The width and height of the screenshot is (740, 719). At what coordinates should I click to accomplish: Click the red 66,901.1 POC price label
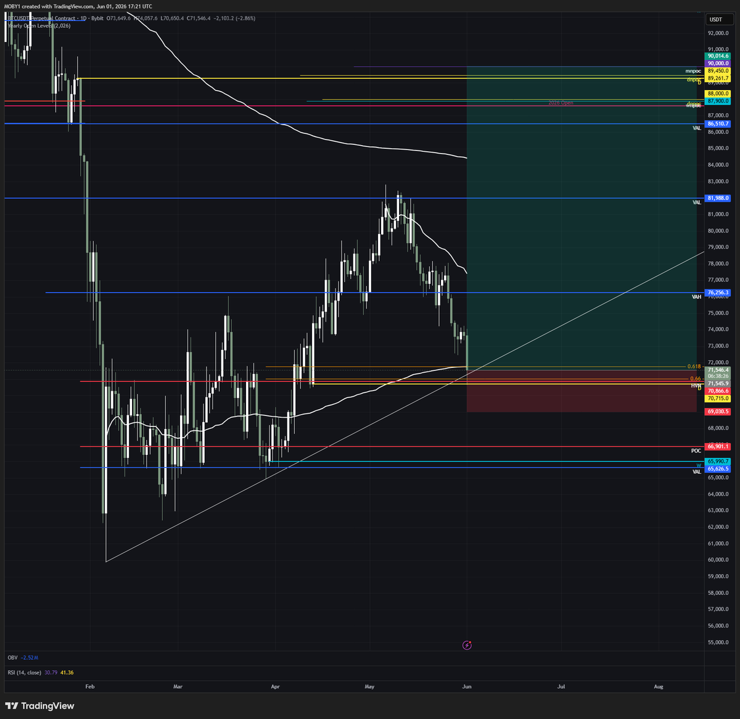(x=718, y=446)
